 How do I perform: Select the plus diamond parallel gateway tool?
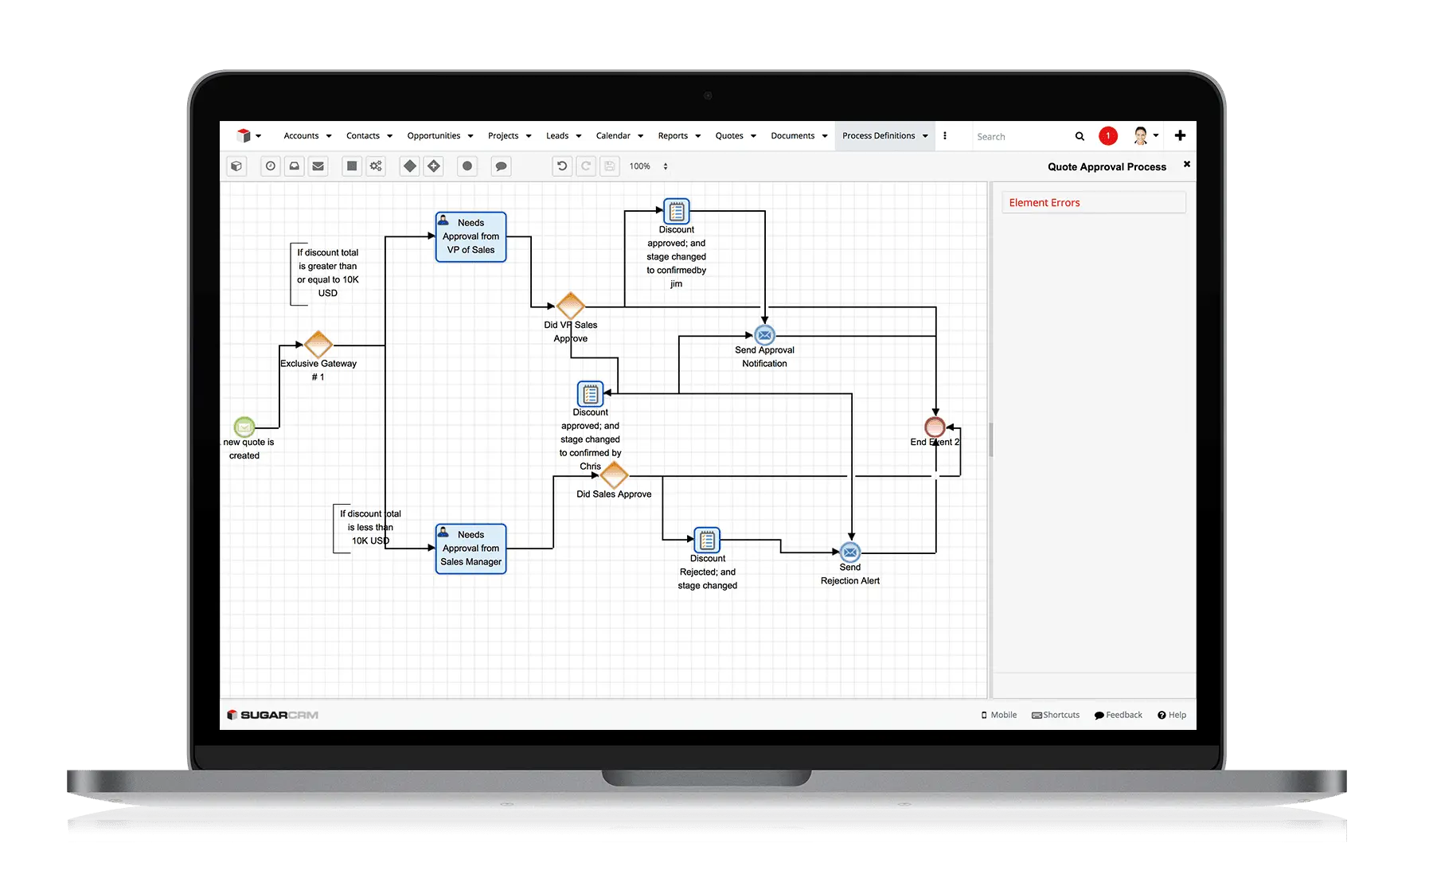(x=434, y=166)
